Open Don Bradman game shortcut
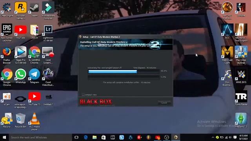 click(x=227, y=78)
